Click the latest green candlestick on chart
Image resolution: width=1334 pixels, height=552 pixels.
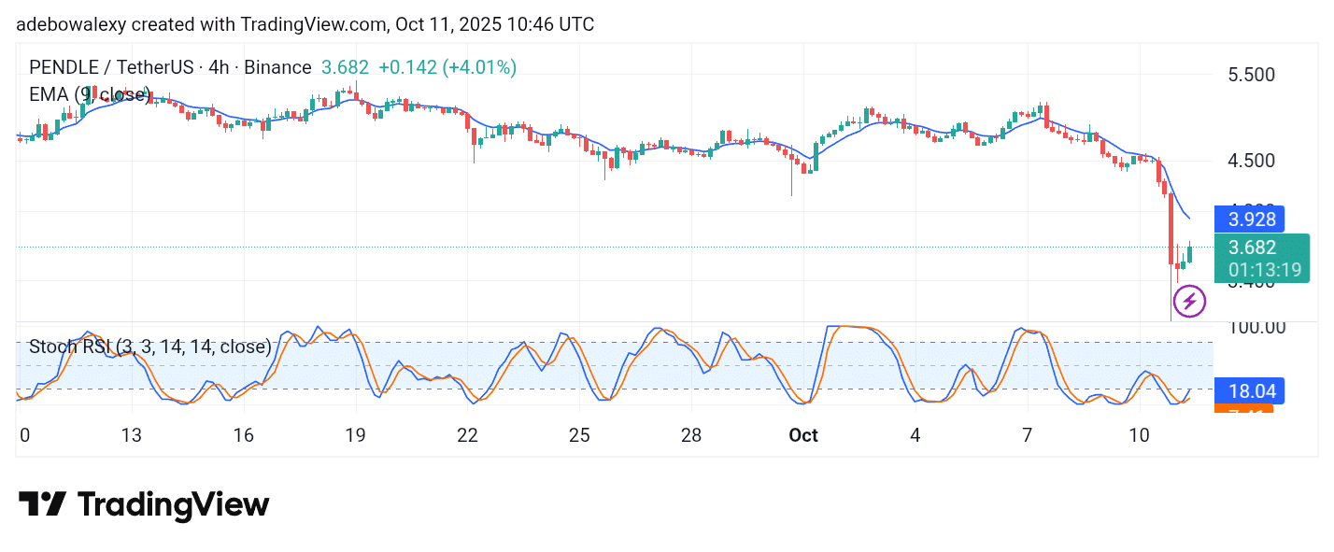(x=1189, y=250)
